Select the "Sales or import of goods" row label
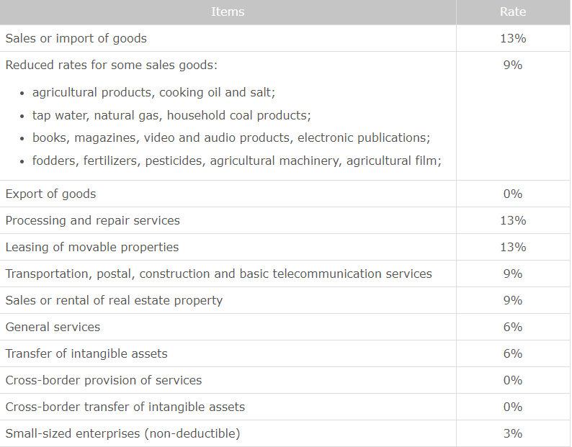Viewport: 572px width, 447px height. click(76, 38)
